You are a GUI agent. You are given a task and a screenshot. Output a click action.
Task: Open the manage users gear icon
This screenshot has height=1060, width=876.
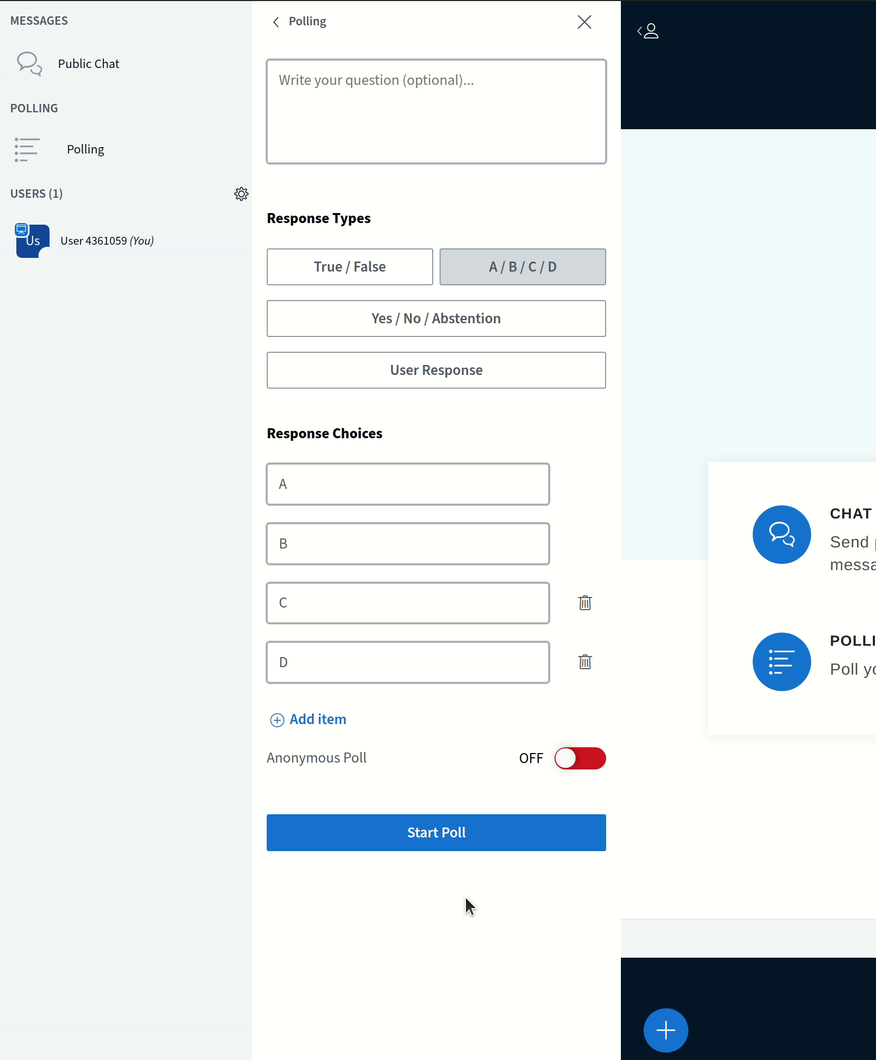(x=241, y=194)
